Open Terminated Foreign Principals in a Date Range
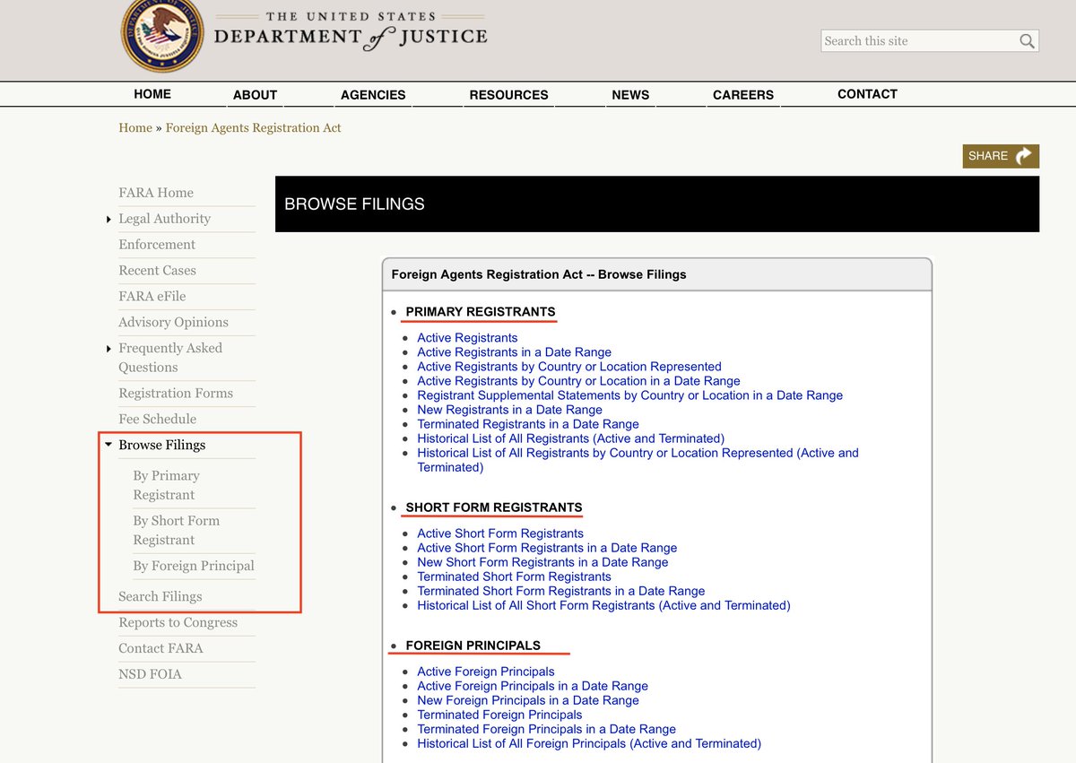Image resolution: width=1076 pixels, height=763 pixels. click(x=546, y=729)
